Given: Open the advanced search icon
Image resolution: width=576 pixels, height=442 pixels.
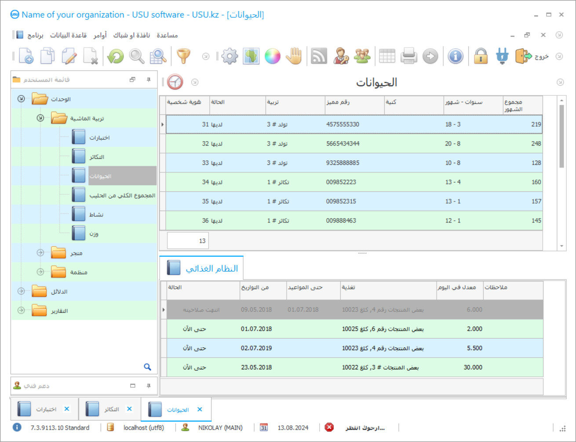Looking at the screenshot, I should 158,56.
